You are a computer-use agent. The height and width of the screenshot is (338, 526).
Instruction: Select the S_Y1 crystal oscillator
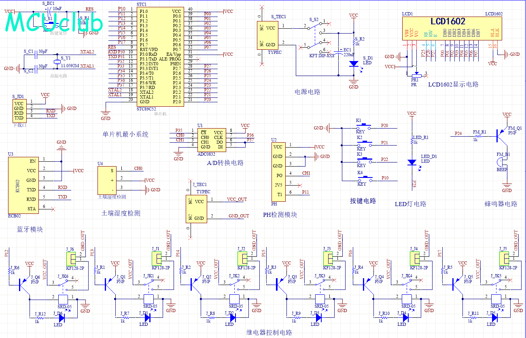(x=57, y=62)
